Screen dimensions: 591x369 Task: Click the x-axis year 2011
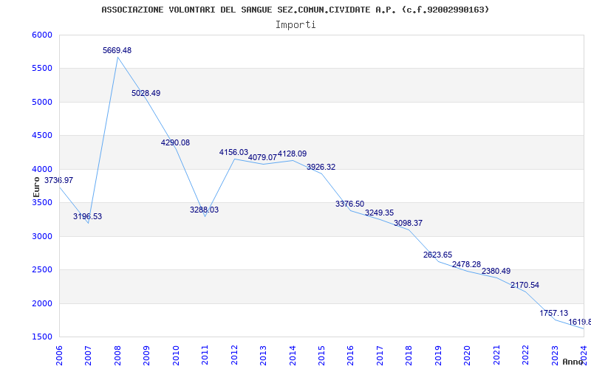point(205,356)
